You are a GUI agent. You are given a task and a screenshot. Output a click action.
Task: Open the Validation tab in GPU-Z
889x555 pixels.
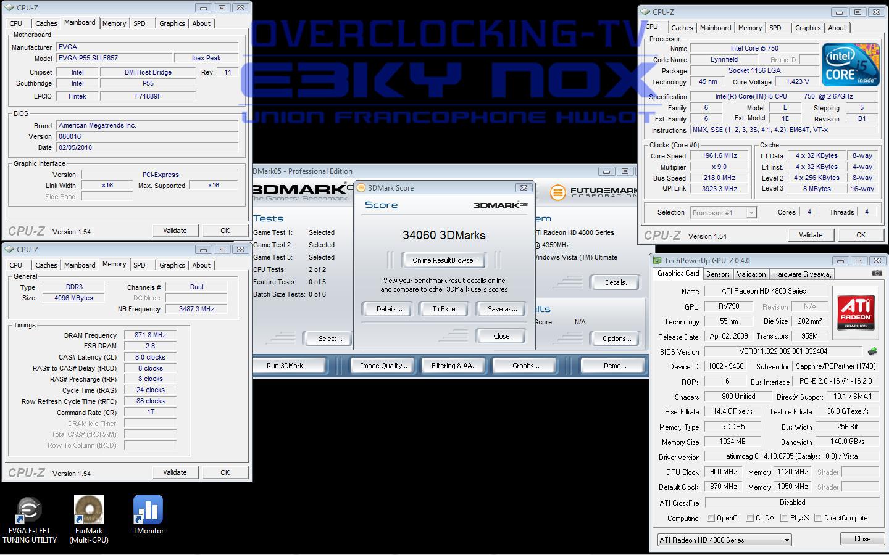point(751,274)
